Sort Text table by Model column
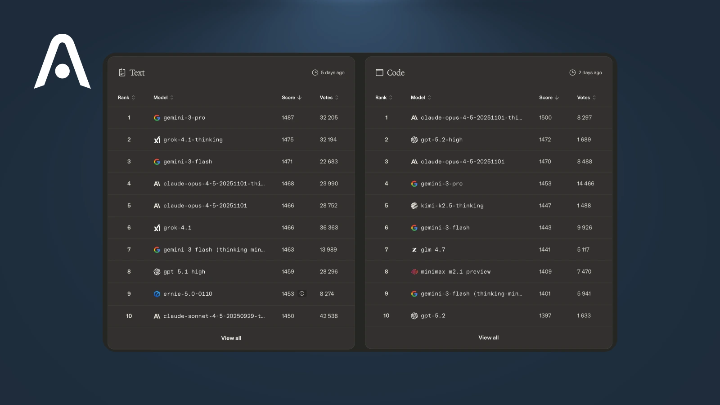720x405 pixels. (x=163, y=98)
